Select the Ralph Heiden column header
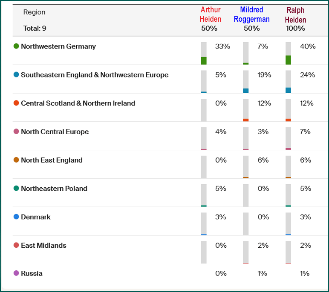The height and width of the screenshot is (292, 329). (x=295, y=14)
